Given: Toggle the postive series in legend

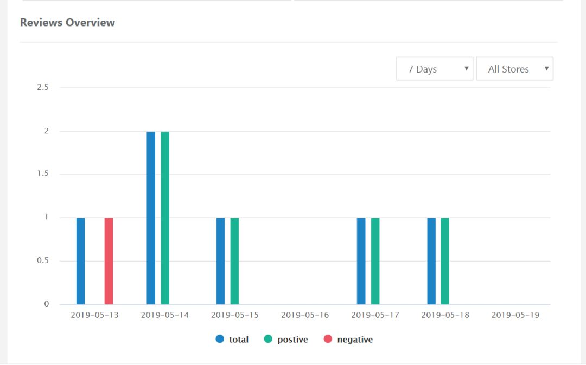Looking at the screenshot, I should click(286, 340).
